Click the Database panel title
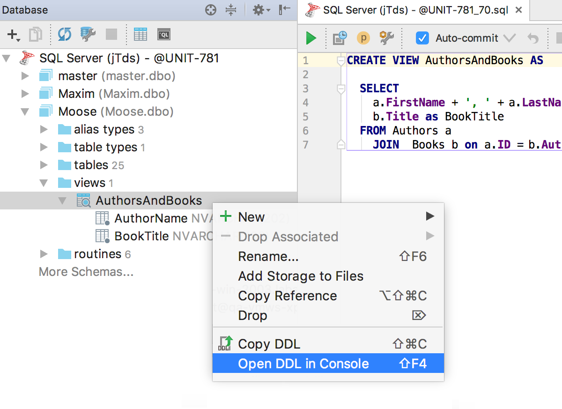562x409 pixels. coord(24,10)
